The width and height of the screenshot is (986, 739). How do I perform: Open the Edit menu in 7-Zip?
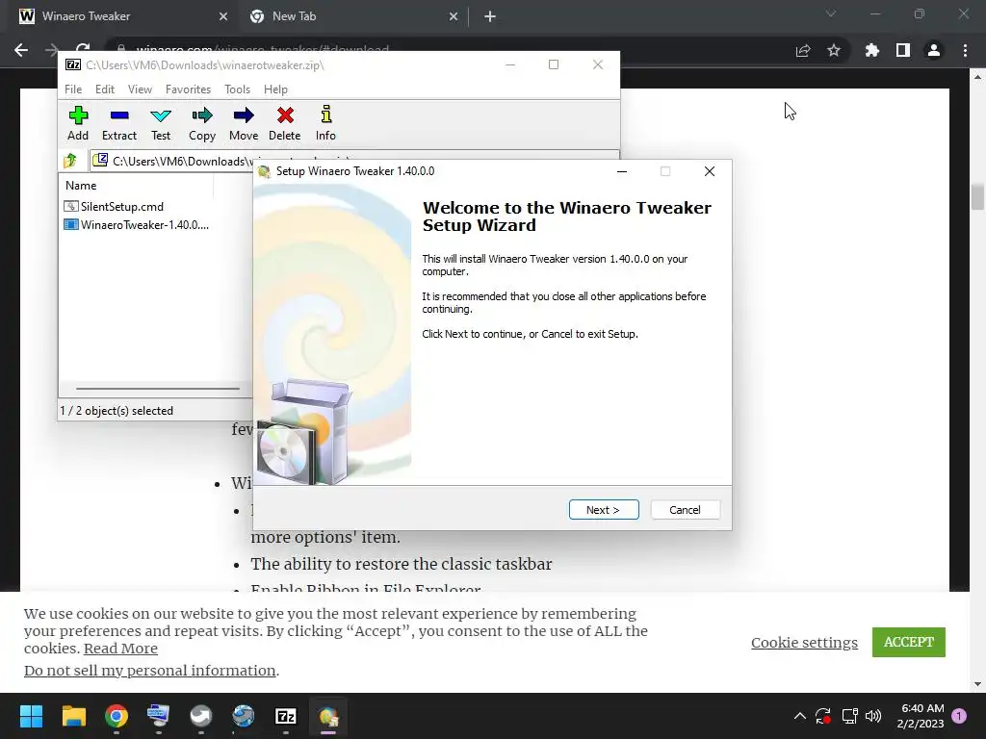pos(104,89)
